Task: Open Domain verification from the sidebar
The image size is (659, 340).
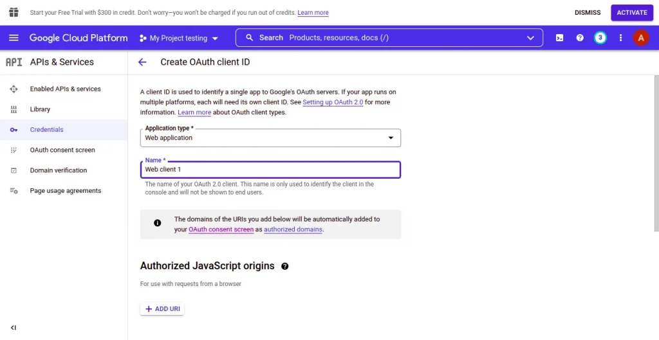Action: [x=58, y=170]
